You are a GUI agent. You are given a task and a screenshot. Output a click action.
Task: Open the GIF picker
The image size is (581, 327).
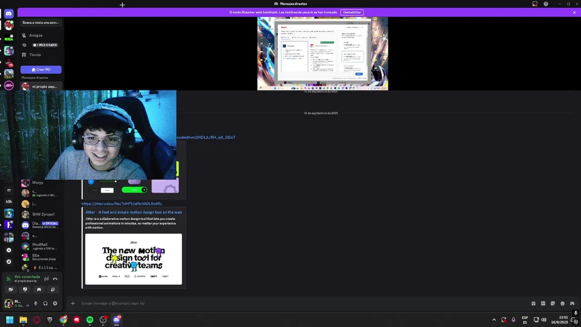click(543, 303)
